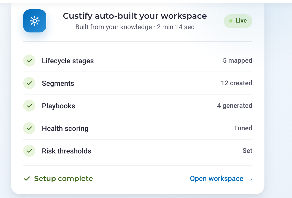Viewport: 292px width, 198px height.
Task: Click the '5 mapped' value
Action: [238, 61]
